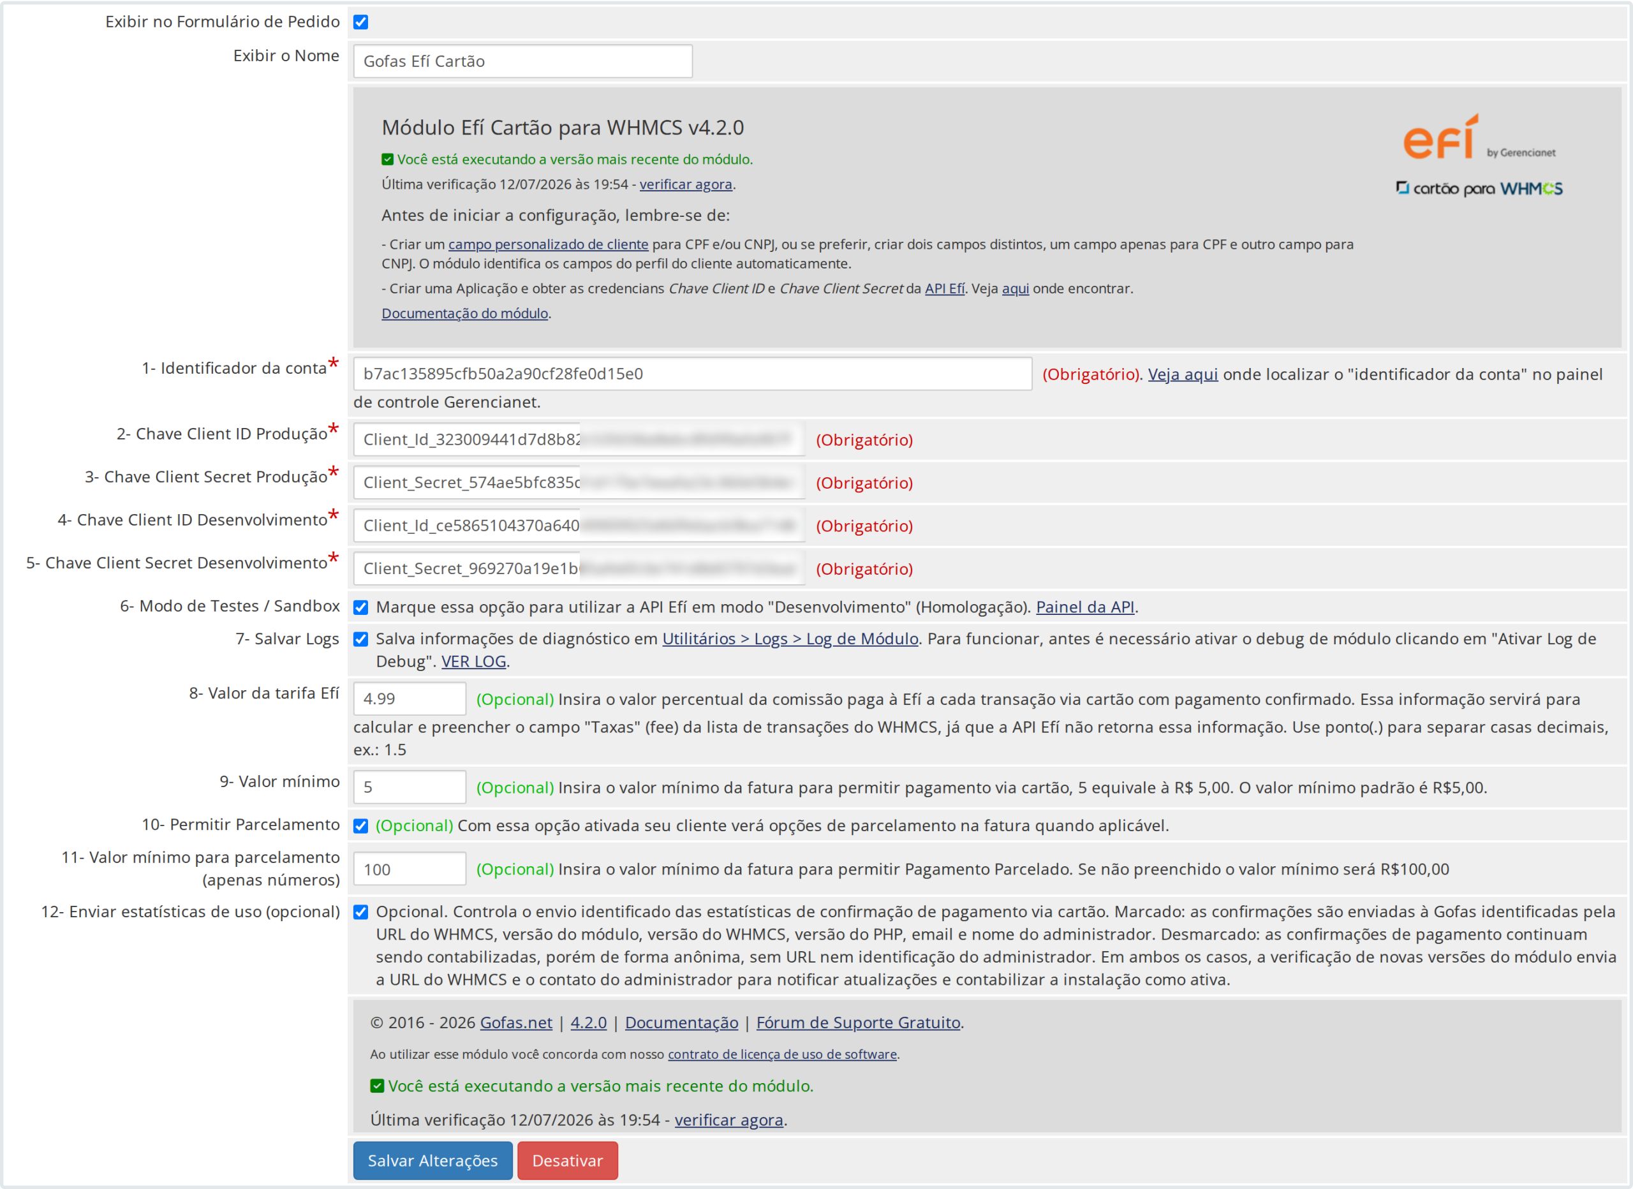Click Veja aqui link for account identifier
Viewport: 1633px width, 1189px height.
[1182, 374]
